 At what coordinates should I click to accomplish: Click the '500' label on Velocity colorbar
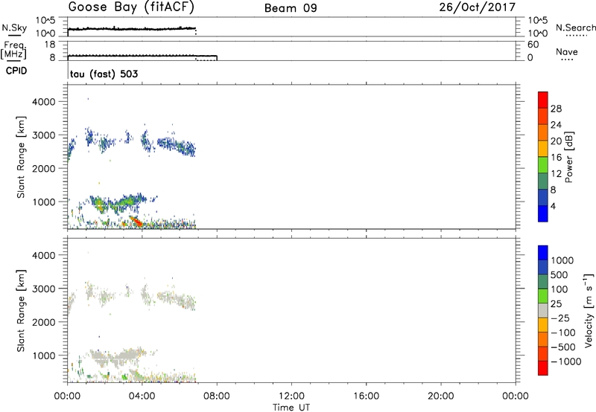[560, 275]
